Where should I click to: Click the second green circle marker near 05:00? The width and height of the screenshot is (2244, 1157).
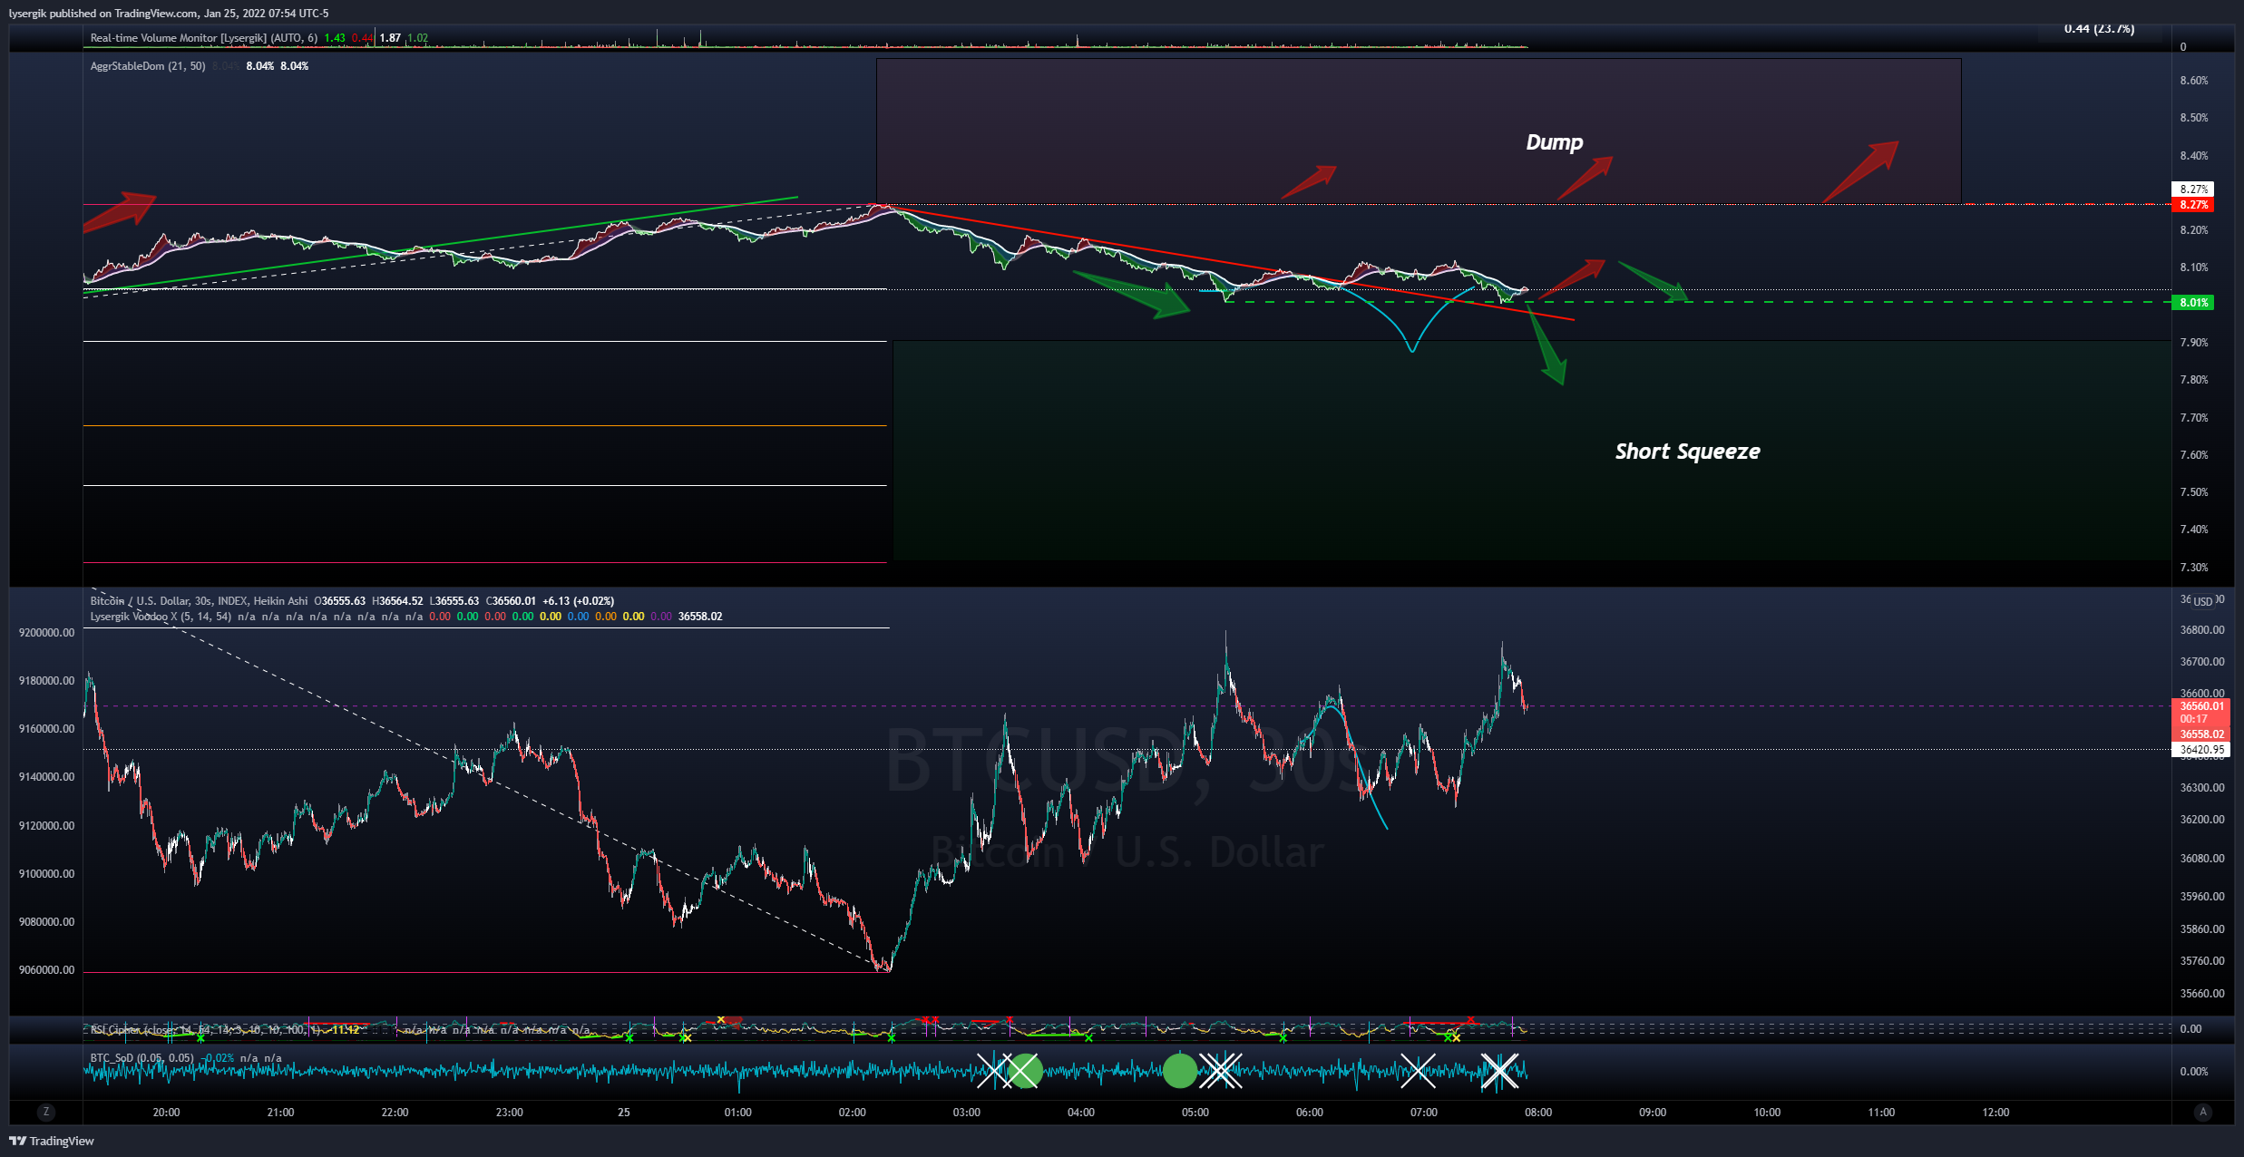point(1179,1071)
